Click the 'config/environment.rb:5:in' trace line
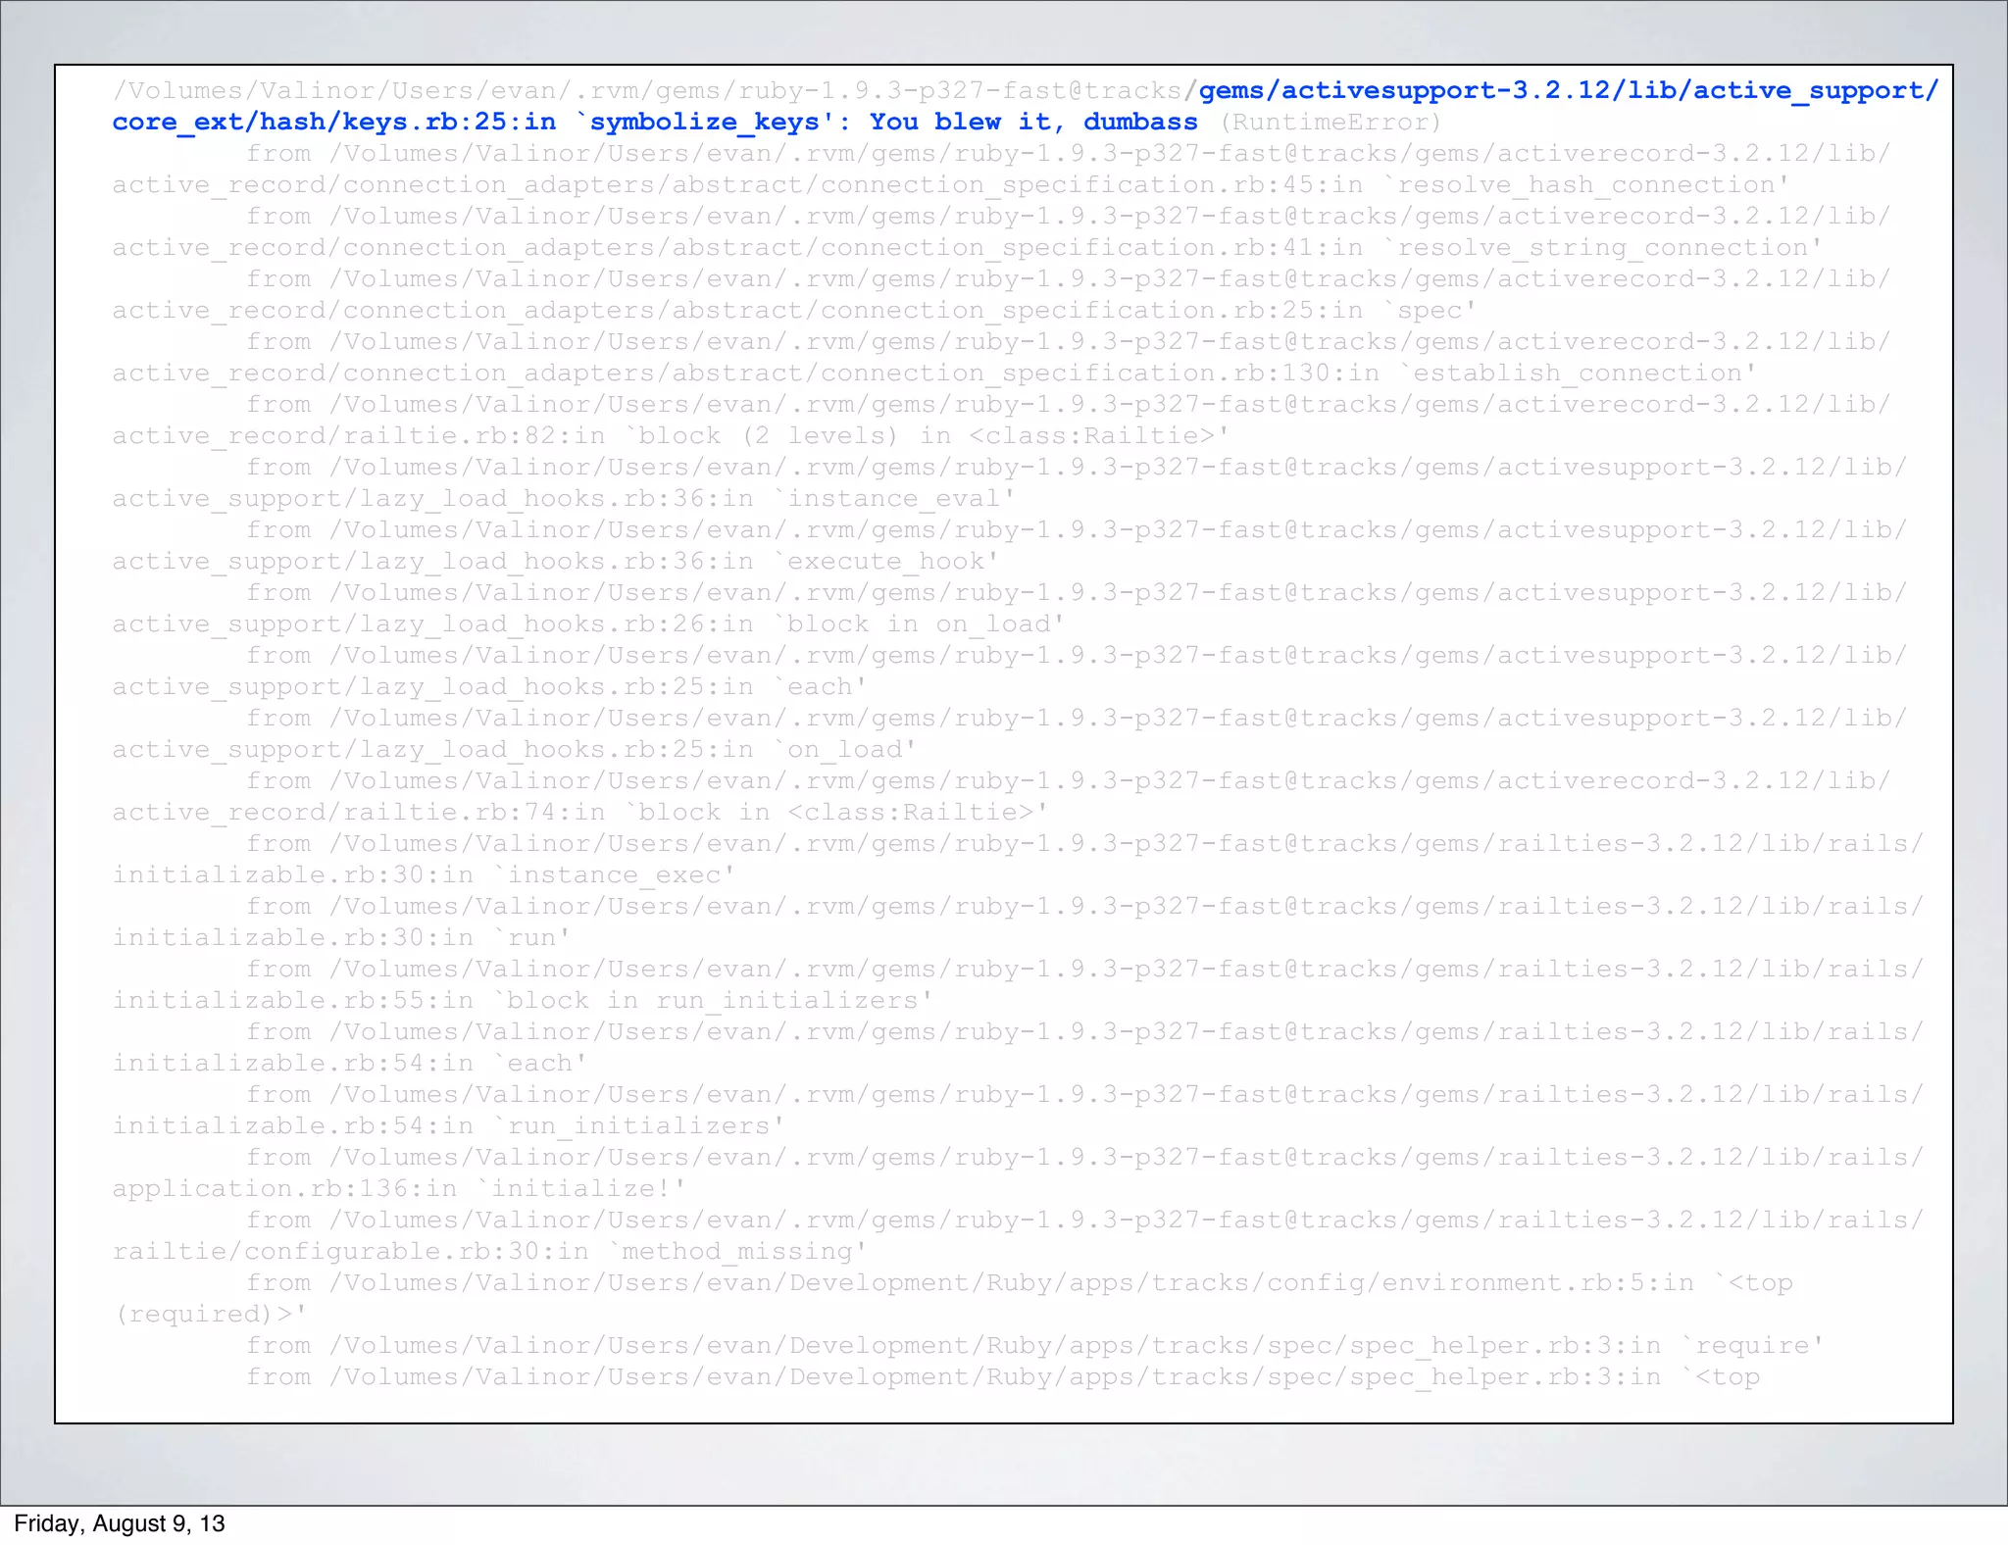This screenshot has height=1545, width=2008. (1020, 1282)
